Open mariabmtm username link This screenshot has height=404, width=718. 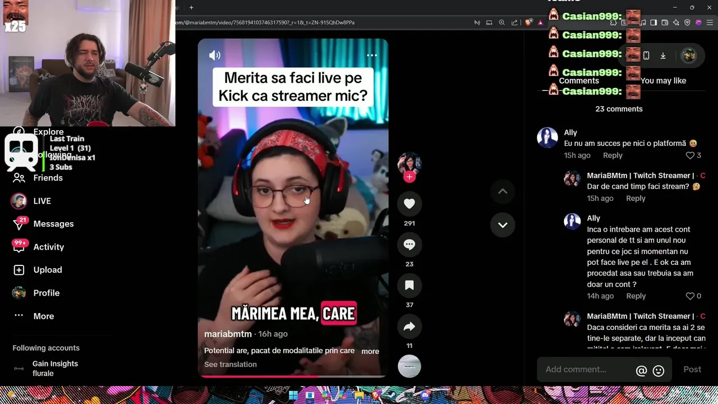(228, 334)
